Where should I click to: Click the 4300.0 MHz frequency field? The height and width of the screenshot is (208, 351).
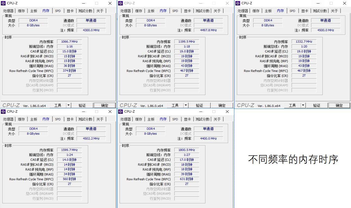pos(91,30)
